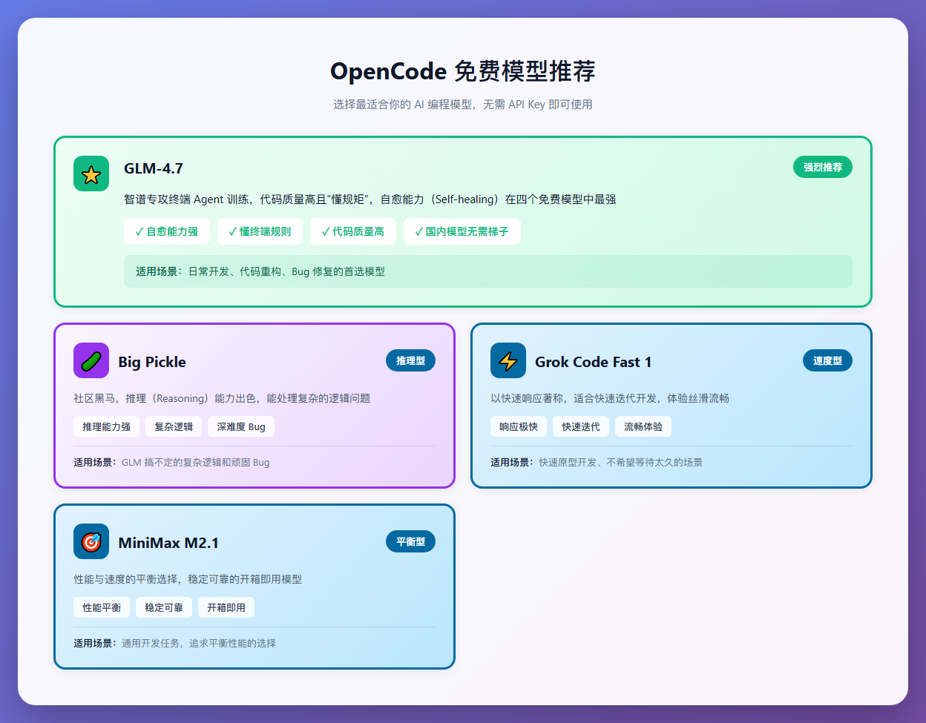Viewport: 926px width, 723px height.
Task: Click the GLM-4.7 star icon
Action: [91, 174]
